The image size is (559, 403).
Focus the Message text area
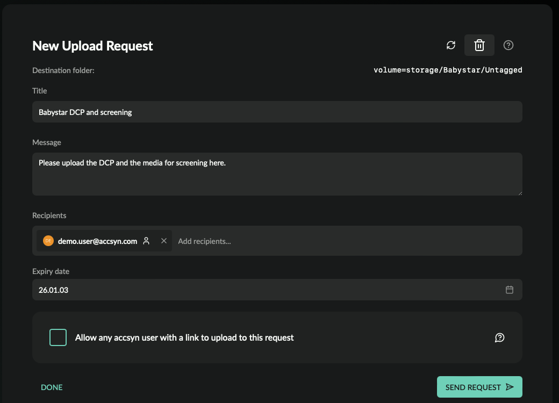(x=277, y=174)
